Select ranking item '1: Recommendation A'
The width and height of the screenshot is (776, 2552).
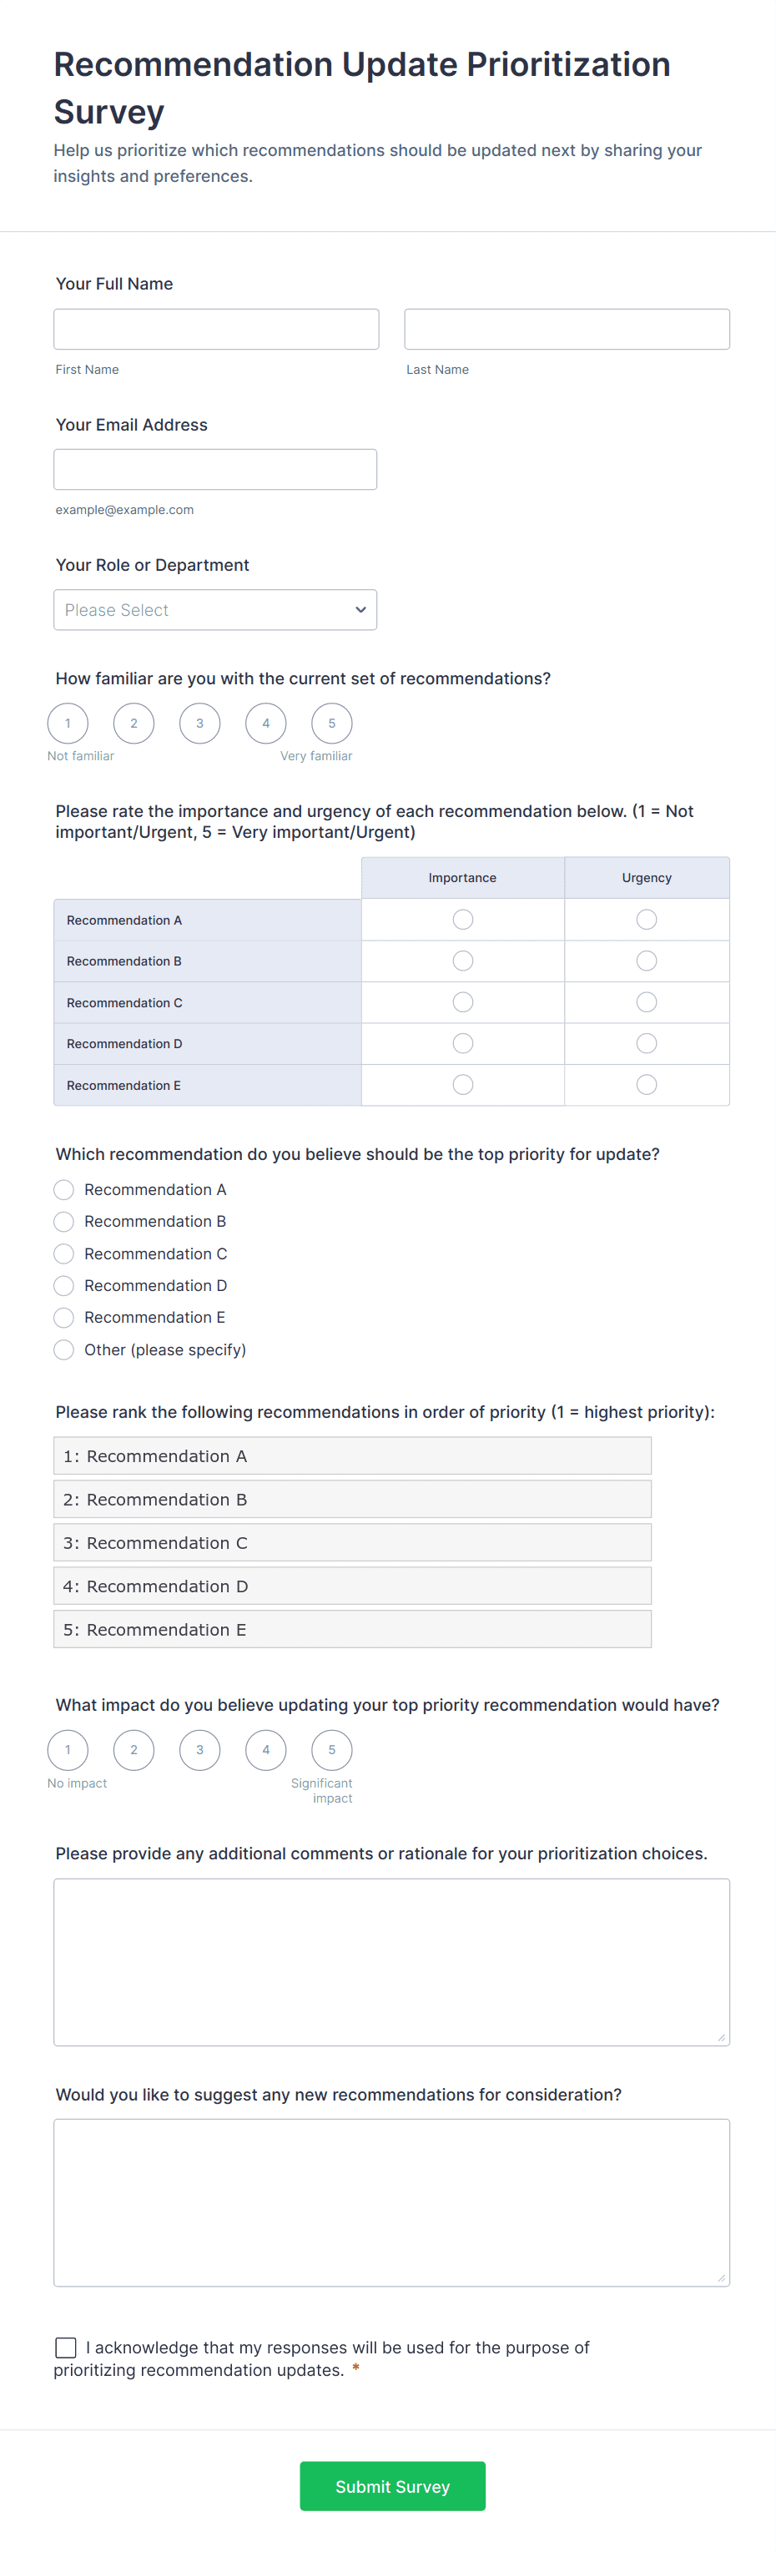point(350,1455)
